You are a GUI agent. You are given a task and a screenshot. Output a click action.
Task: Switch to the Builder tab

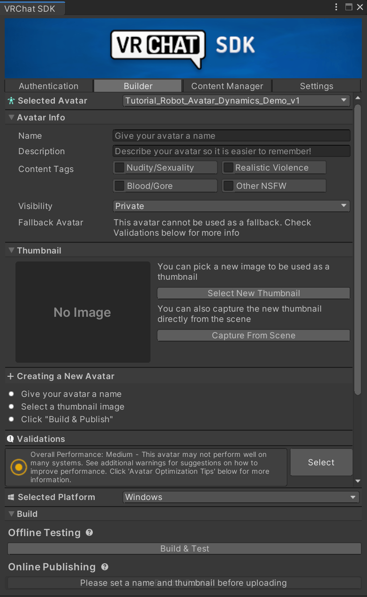(138, 86)
